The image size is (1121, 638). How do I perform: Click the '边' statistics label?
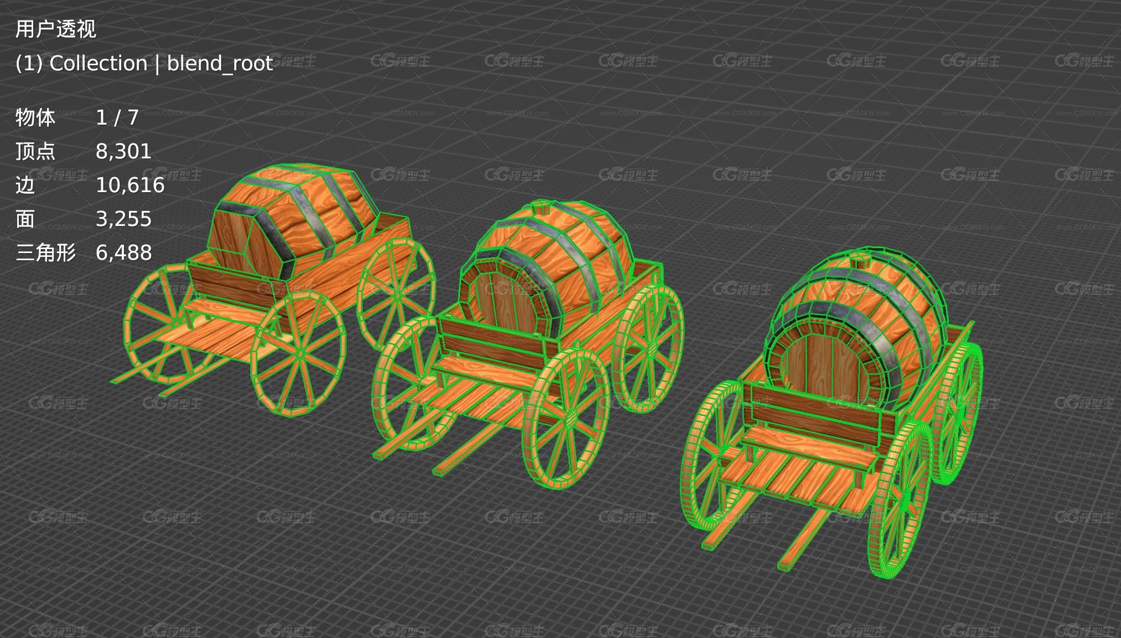click(25, 185)
